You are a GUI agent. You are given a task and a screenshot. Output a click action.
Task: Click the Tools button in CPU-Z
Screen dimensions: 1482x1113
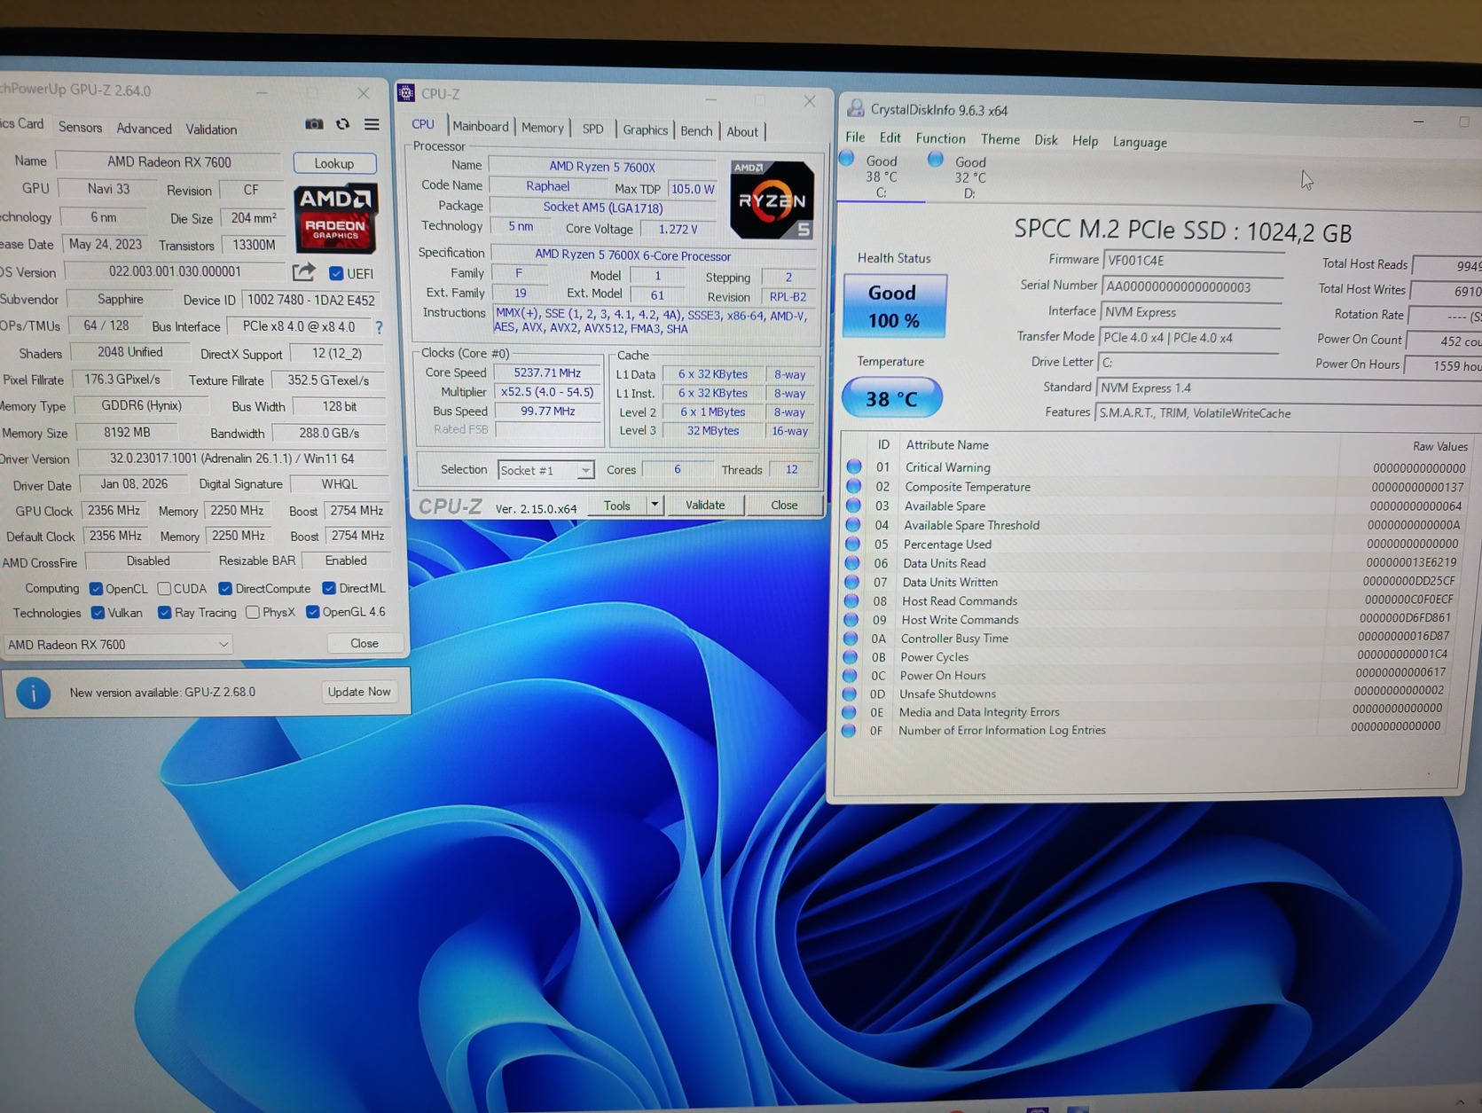tap(617, 506)
